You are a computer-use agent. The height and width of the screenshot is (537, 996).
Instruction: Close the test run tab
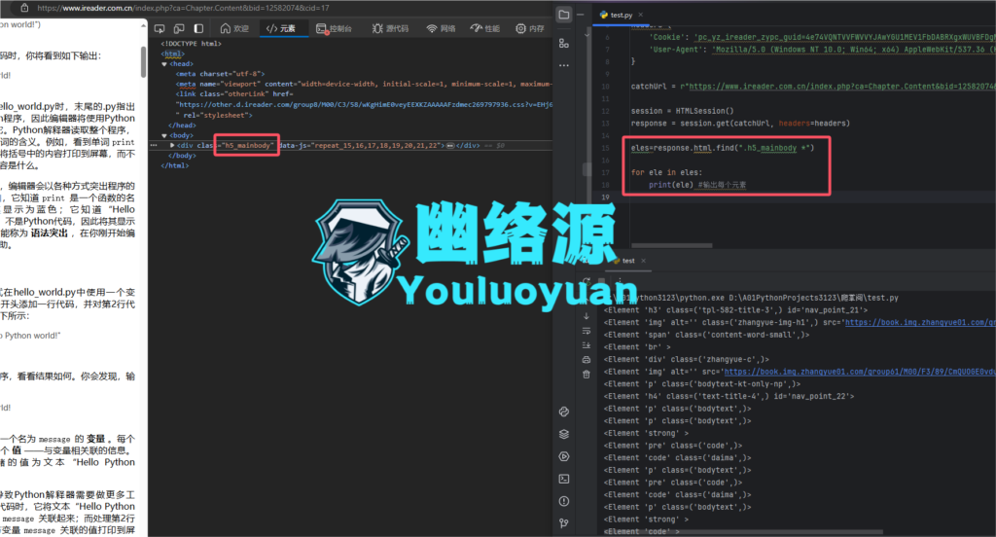point(644,261)
